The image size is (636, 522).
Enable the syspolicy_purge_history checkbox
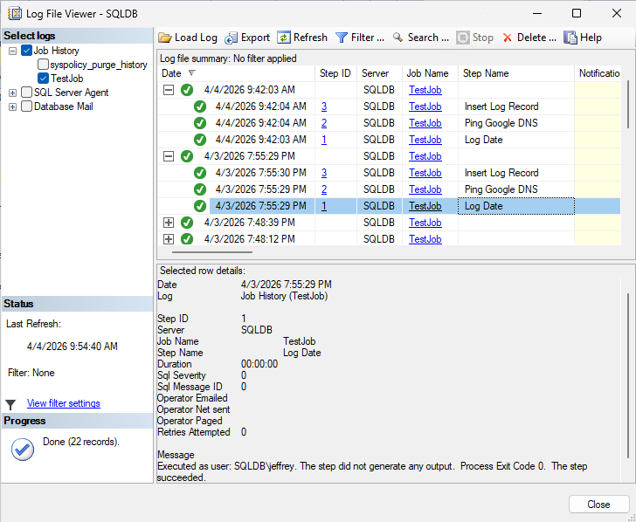coord(43,65)
